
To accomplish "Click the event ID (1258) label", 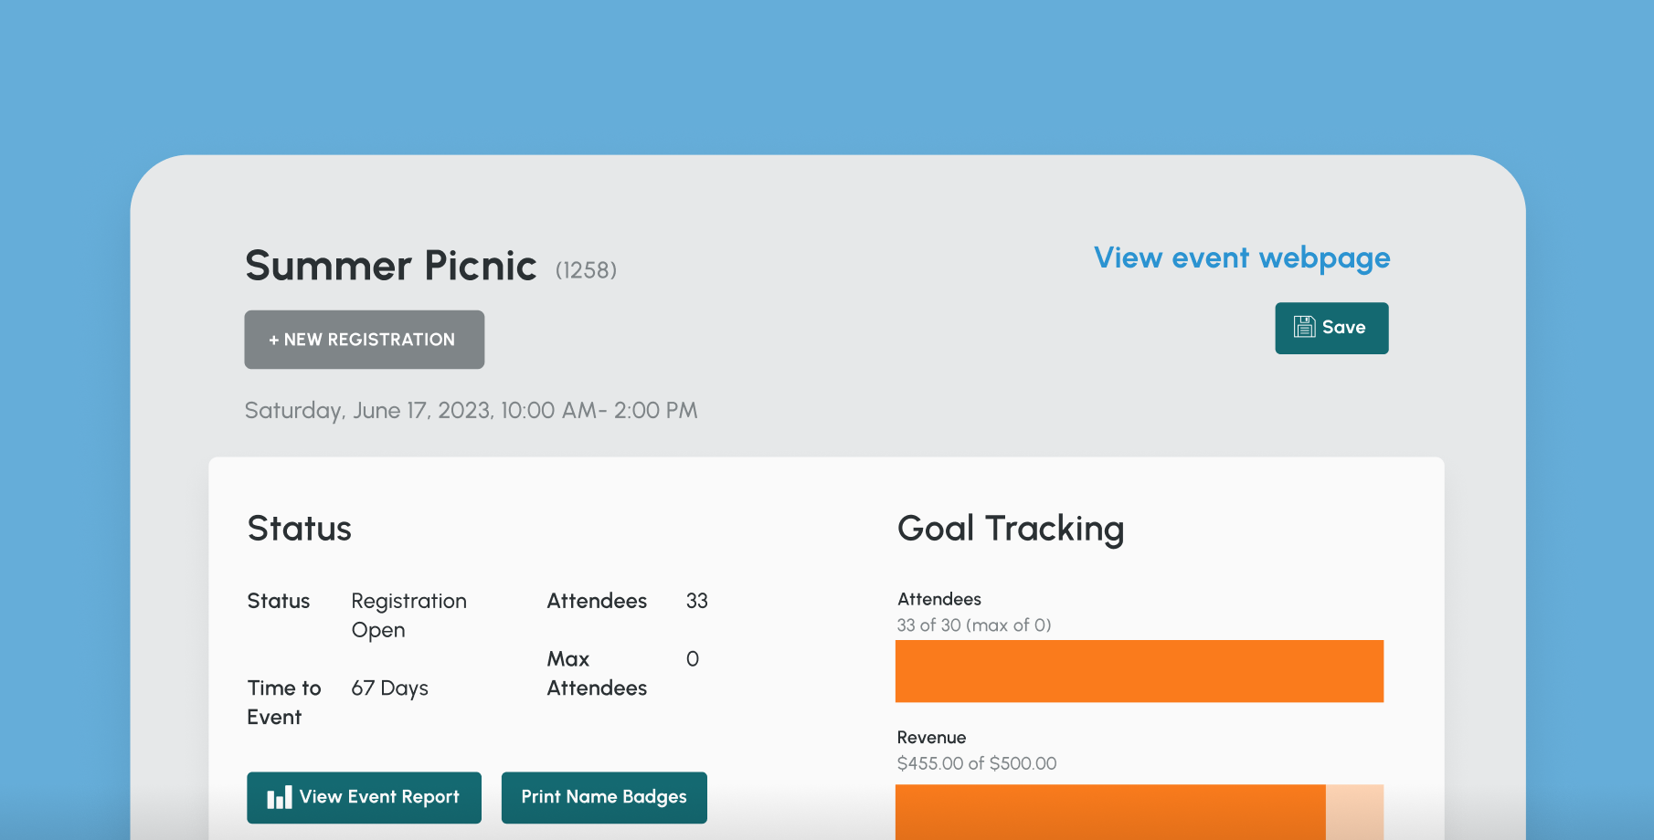I will click(x=586, y=270).
